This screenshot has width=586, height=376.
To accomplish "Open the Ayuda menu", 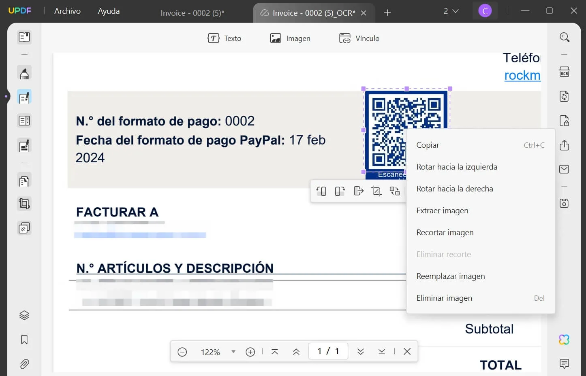I will tap(109, 11).
